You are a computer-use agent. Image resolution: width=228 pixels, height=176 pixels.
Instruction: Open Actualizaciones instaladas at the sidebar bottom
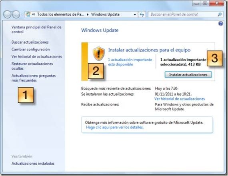click(33, 163)
